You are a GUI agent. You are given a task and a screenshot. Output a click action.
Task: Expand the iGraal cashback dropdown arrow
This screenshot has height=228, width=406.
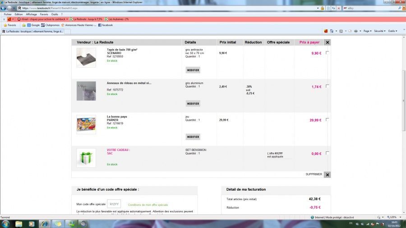(67, 19)
